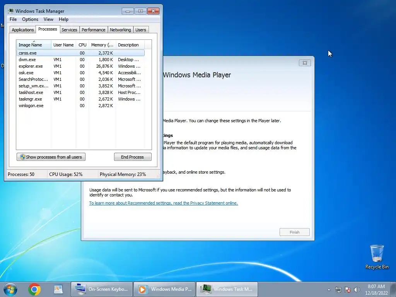The image size is (396, 297).
Task: Select the explorer.exe process row
Action: (x=80, y=66)
